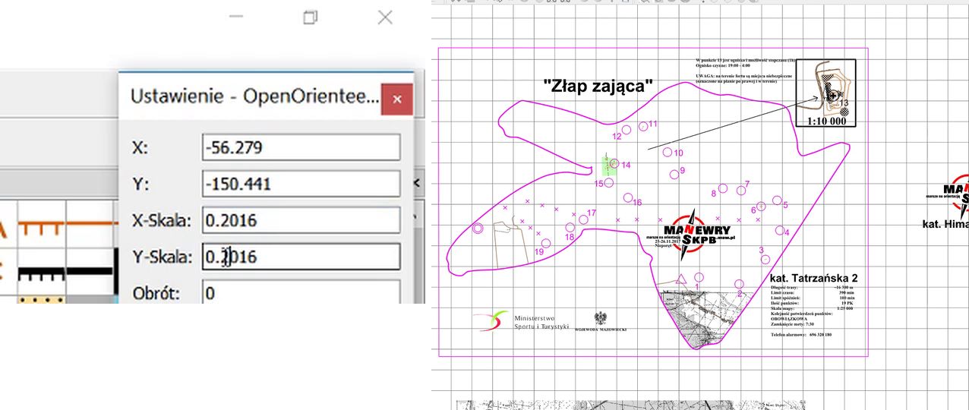Click the "Złap zająca" map title text
The height and width of the screenshot is (410, 969).
click(599, 87)
